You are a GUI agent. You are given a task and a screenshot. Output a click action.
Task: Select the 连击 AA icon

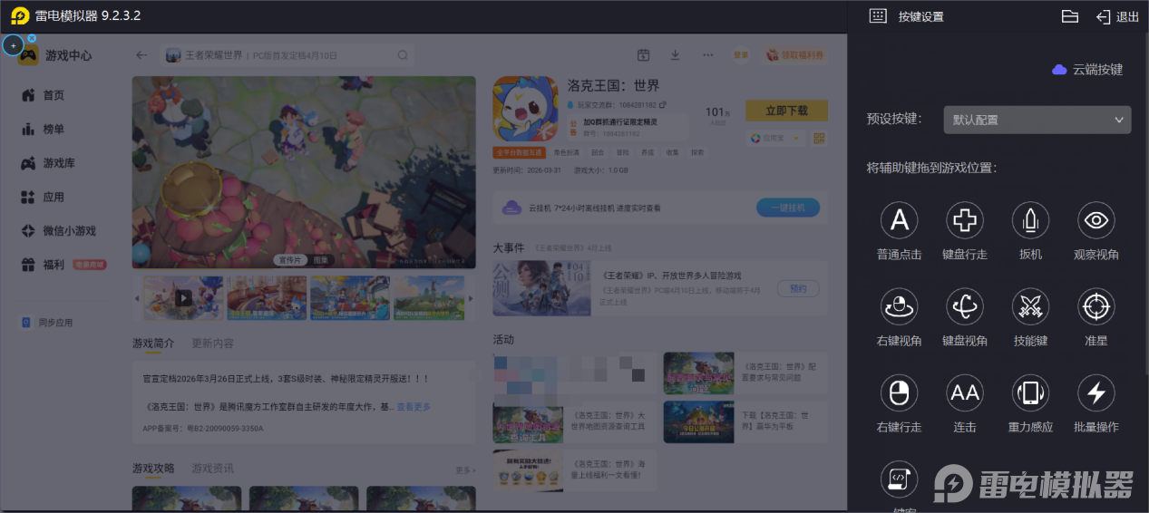click(965, 392)
